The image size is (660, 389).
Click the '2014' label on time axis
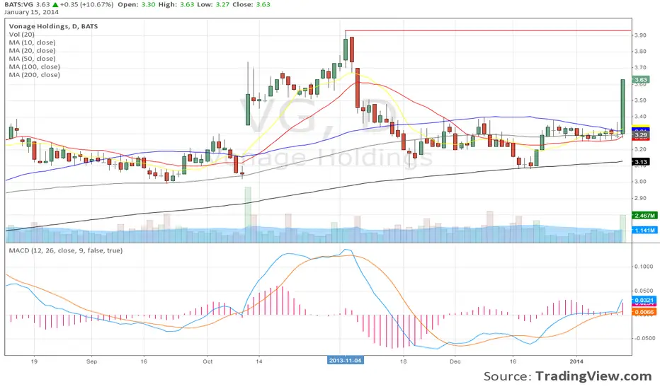point(576,361)
